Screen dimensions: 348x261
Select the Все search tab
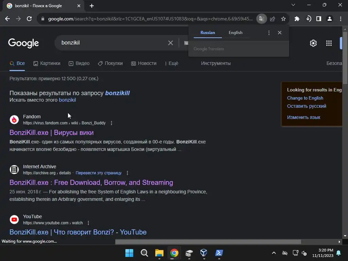(x=17, y=64)
